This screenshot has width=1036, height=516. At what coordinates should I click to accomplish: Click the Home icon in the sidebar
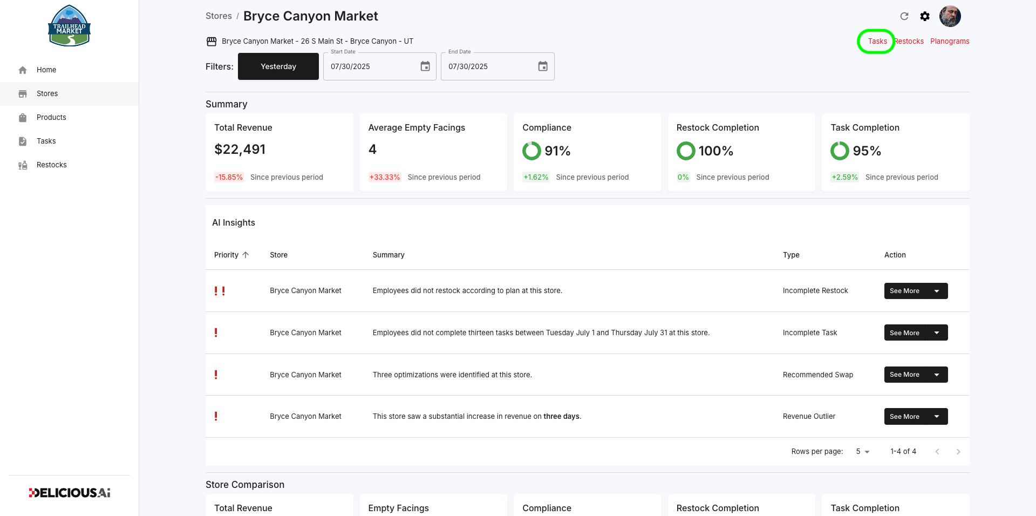[x=23, y=70]
